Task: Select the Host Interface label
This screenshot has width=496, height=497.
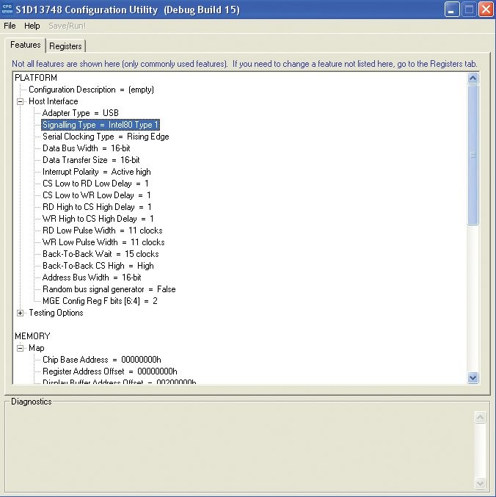Action: (54, 101)
